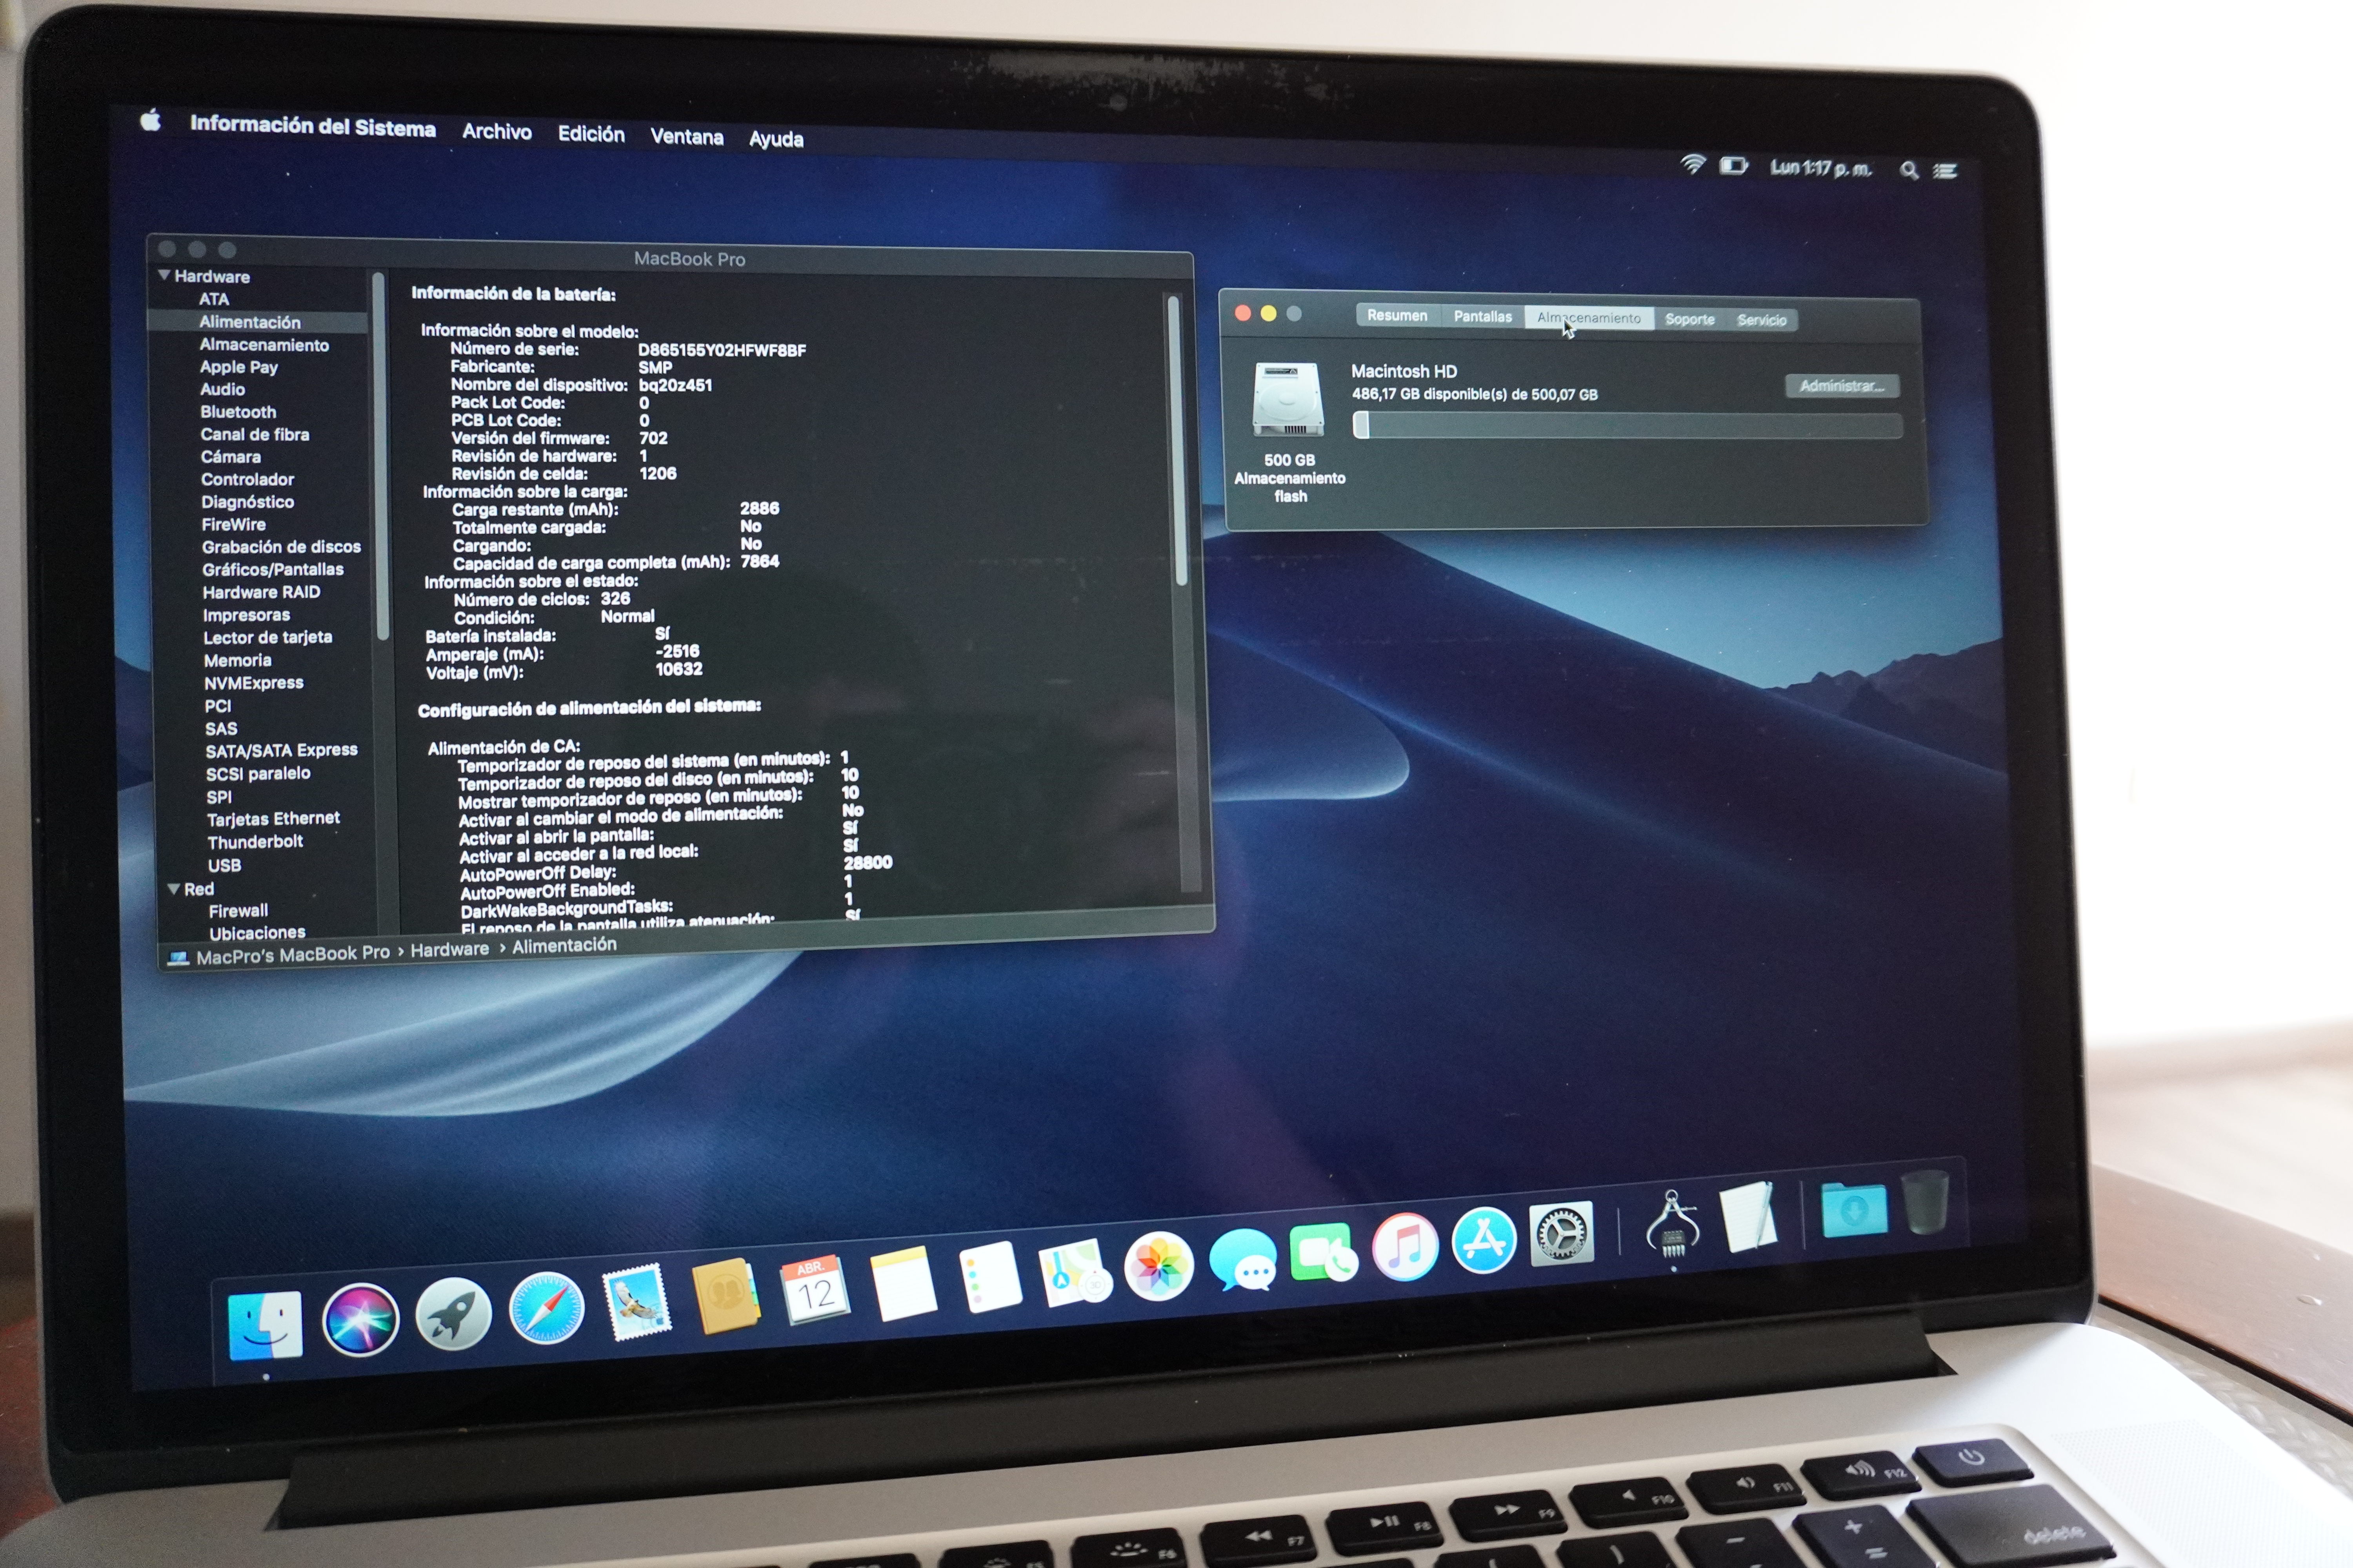The width and height of the screenshot is (2353, 1568).
Task: Select SATA/SATA Express in the sidebar
Action: (x=281, y=750)
